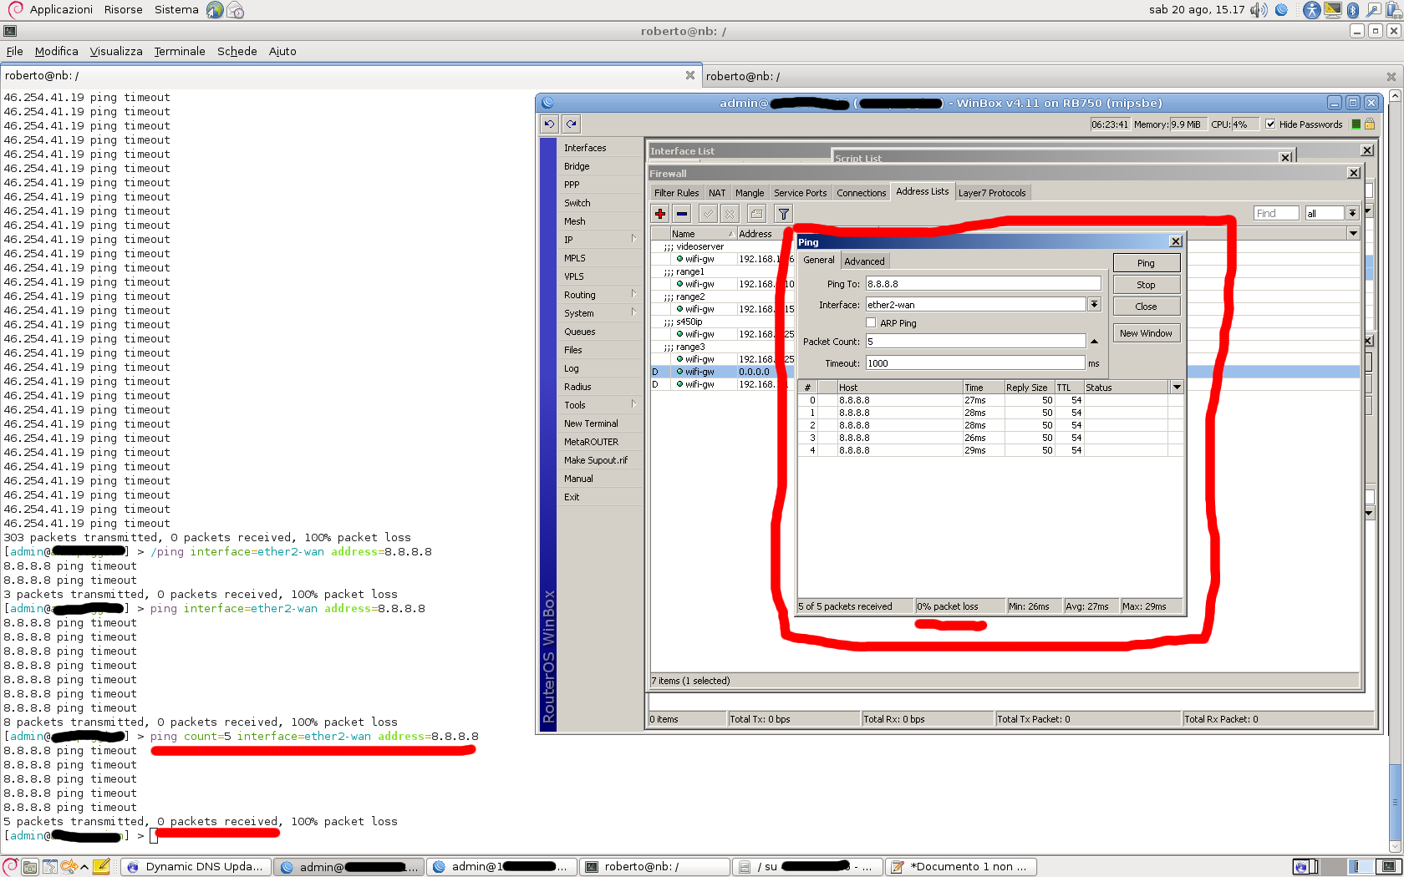Screen dimensions: 1404x877
Task: Open the Filter Rules tab in Firewall
Action: [x=677, y=193]
